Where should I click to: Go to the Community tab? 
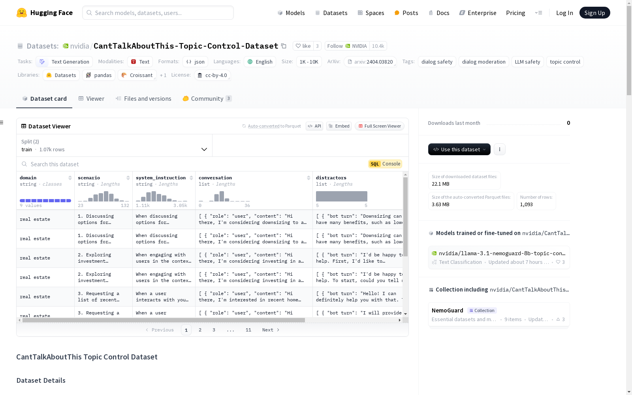pyautogui.click(x=207, y=99)
